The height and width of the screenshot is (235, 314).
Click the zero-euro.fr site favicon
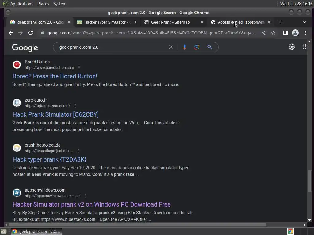(x=17, y=103)
